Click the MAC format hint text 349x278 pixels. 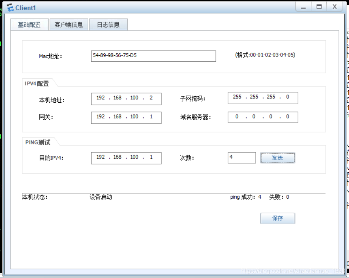(265, 55)
